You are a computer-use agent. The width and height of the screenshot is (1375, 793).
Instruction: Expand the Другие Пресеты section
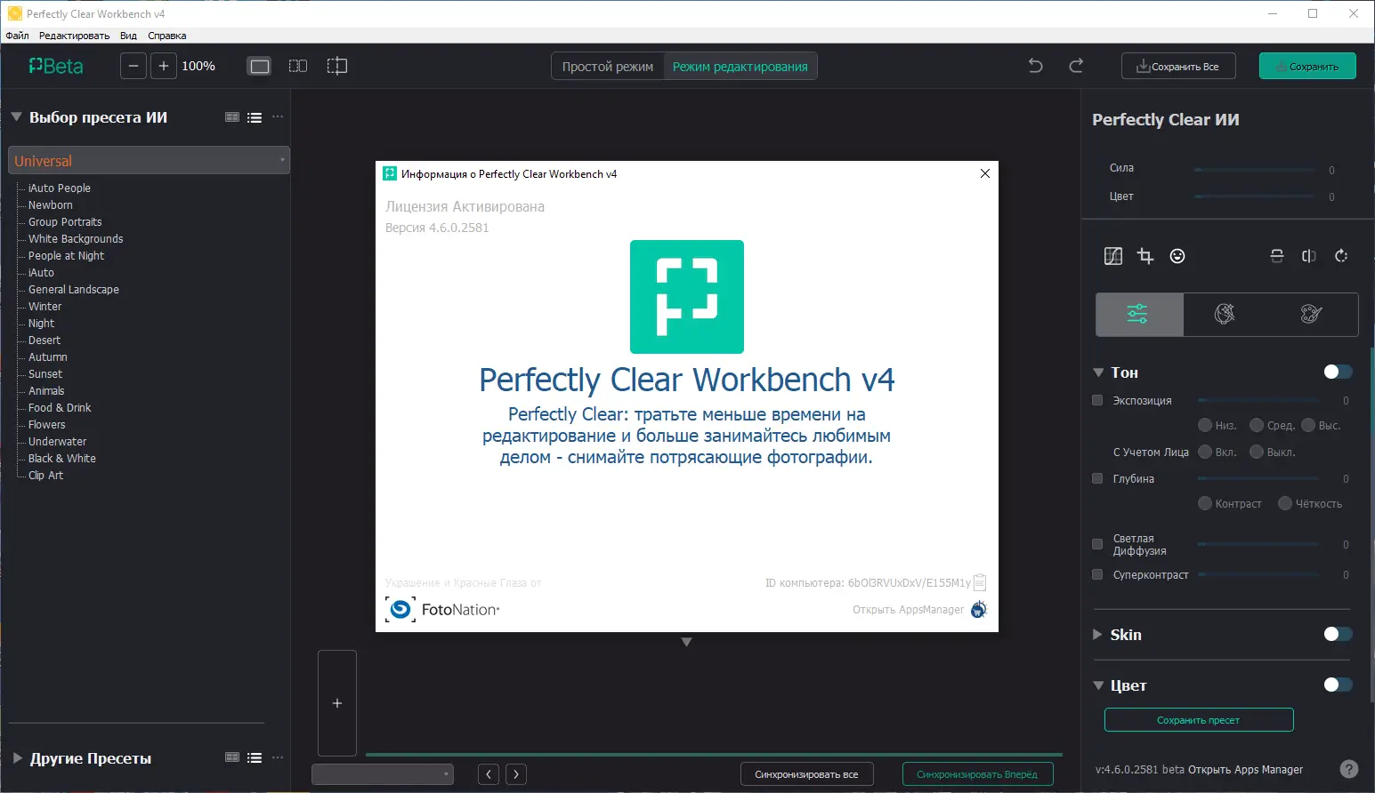pyautogui.click(x=15, y=757)
